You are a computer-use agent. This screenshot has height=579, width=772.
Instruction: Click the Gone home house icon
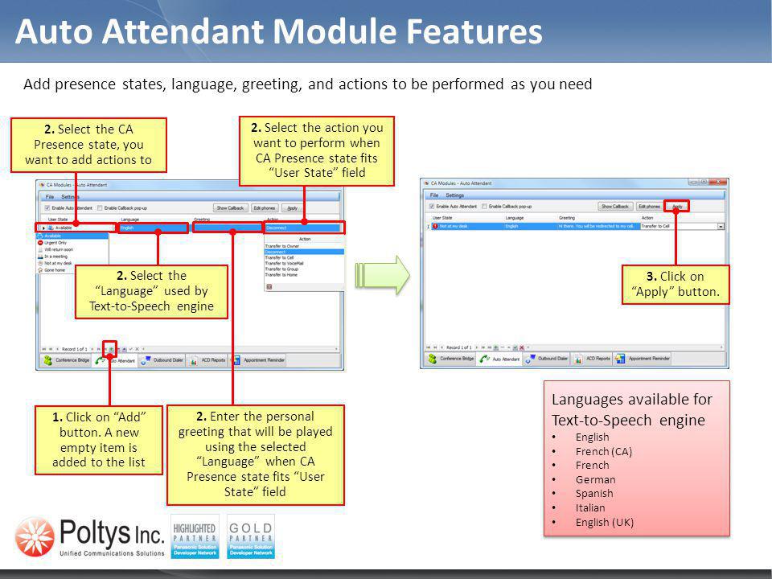(40, 270)
